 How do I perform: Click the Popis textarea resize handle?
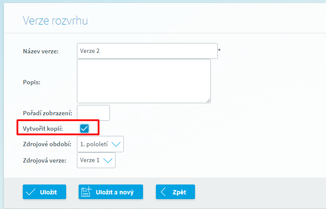[x=208, y=101]
